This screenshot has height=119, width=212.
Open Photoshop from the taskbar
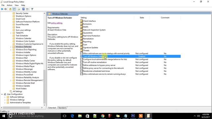(133, 116)
